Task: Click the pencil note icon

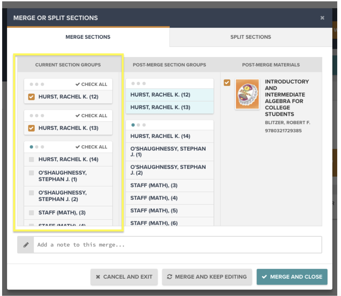Action: (26, 245)
